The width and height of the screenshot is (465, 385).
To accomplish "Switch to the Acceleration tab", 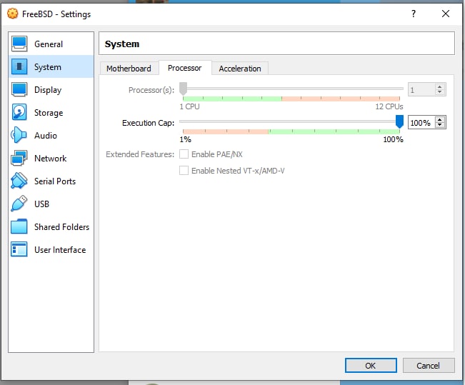I will coord(240,69).
